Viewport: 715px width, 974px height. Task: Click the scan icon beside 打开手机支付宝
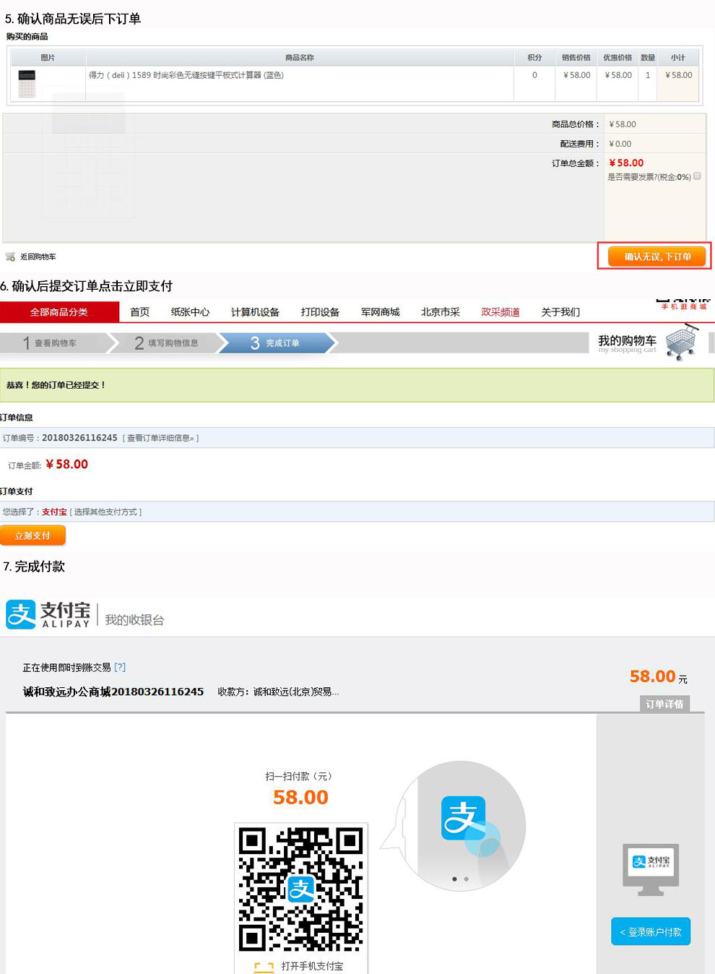264,967
